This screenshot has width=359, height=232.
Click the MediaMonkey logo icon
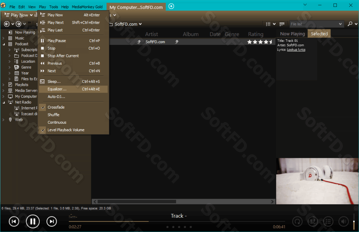(3, 5)
